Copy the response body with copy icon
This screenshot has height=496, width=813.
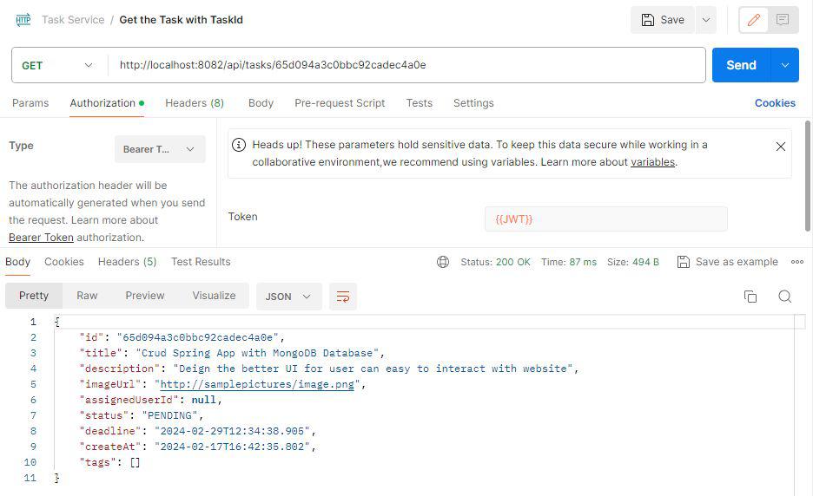point(750,297)
